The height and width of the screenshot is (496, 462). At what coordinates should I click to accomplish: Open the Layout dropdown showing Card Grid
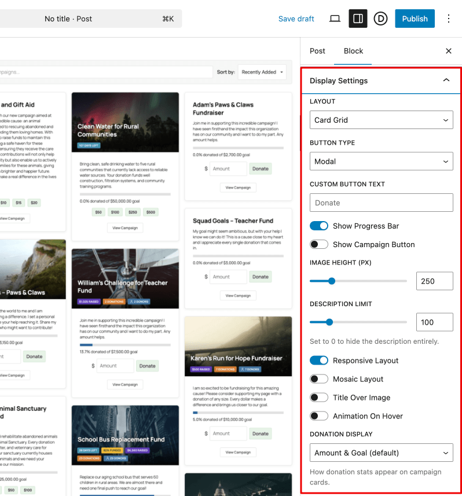[381, 120]
